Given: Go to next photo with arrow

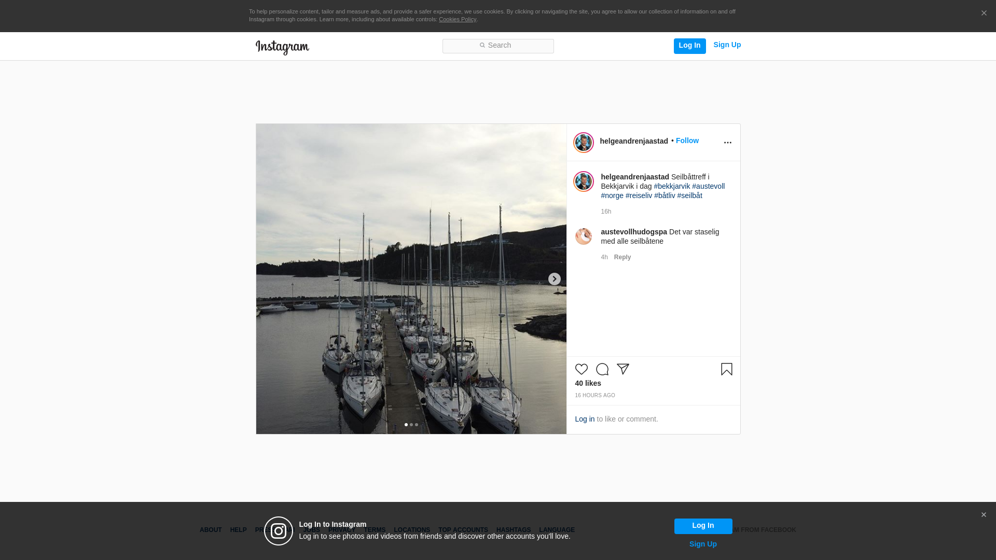Looking at the screenshot, I should coord(554,279).
